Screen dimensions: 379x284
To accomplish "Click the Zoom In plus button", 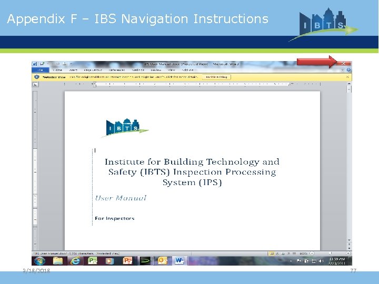I will pos(348,253).
